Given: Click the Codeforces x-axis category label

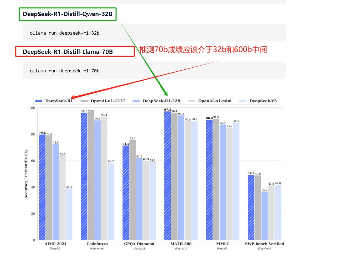Looking at the screenshot, I should click(97, 244).
